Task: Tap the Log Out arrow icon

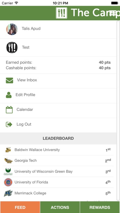Action: [x=9, y=124]
